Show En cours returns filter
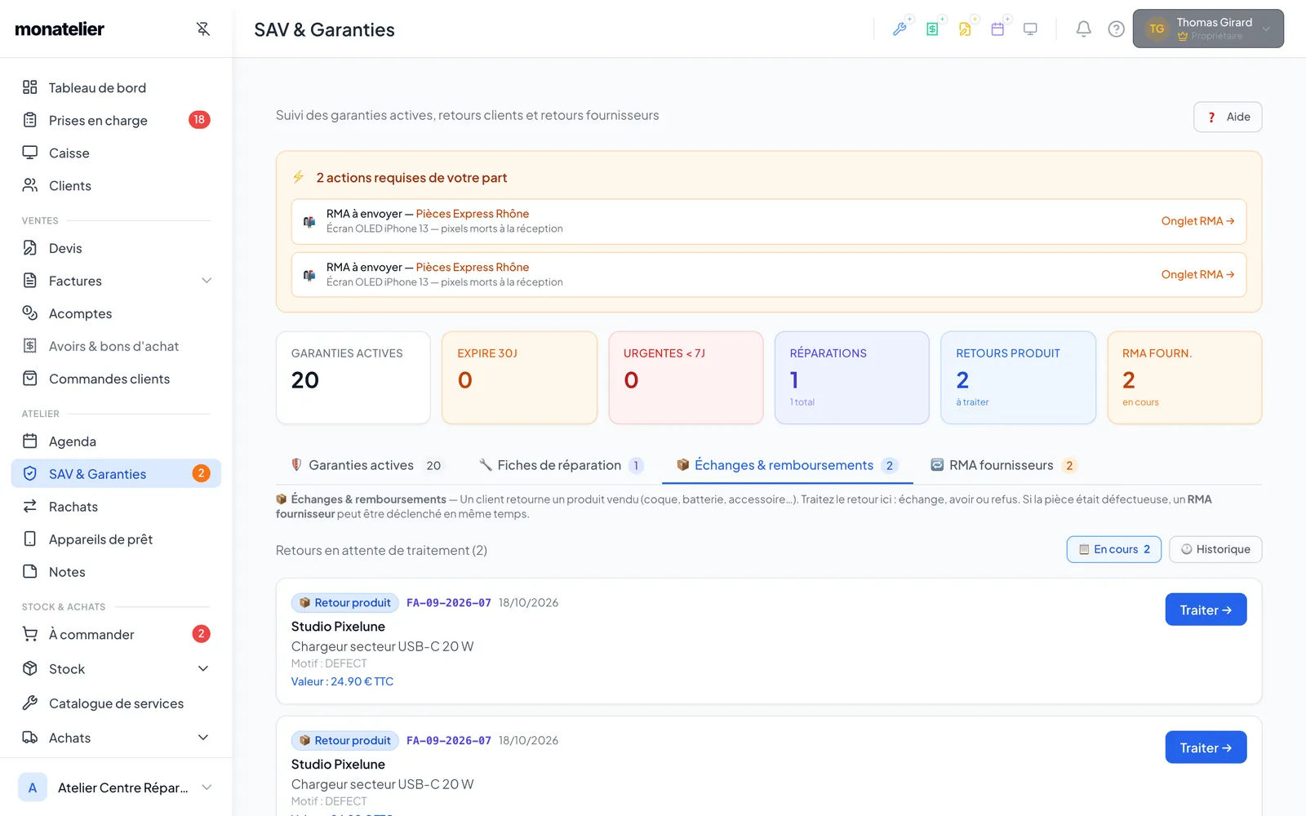 1114,549
